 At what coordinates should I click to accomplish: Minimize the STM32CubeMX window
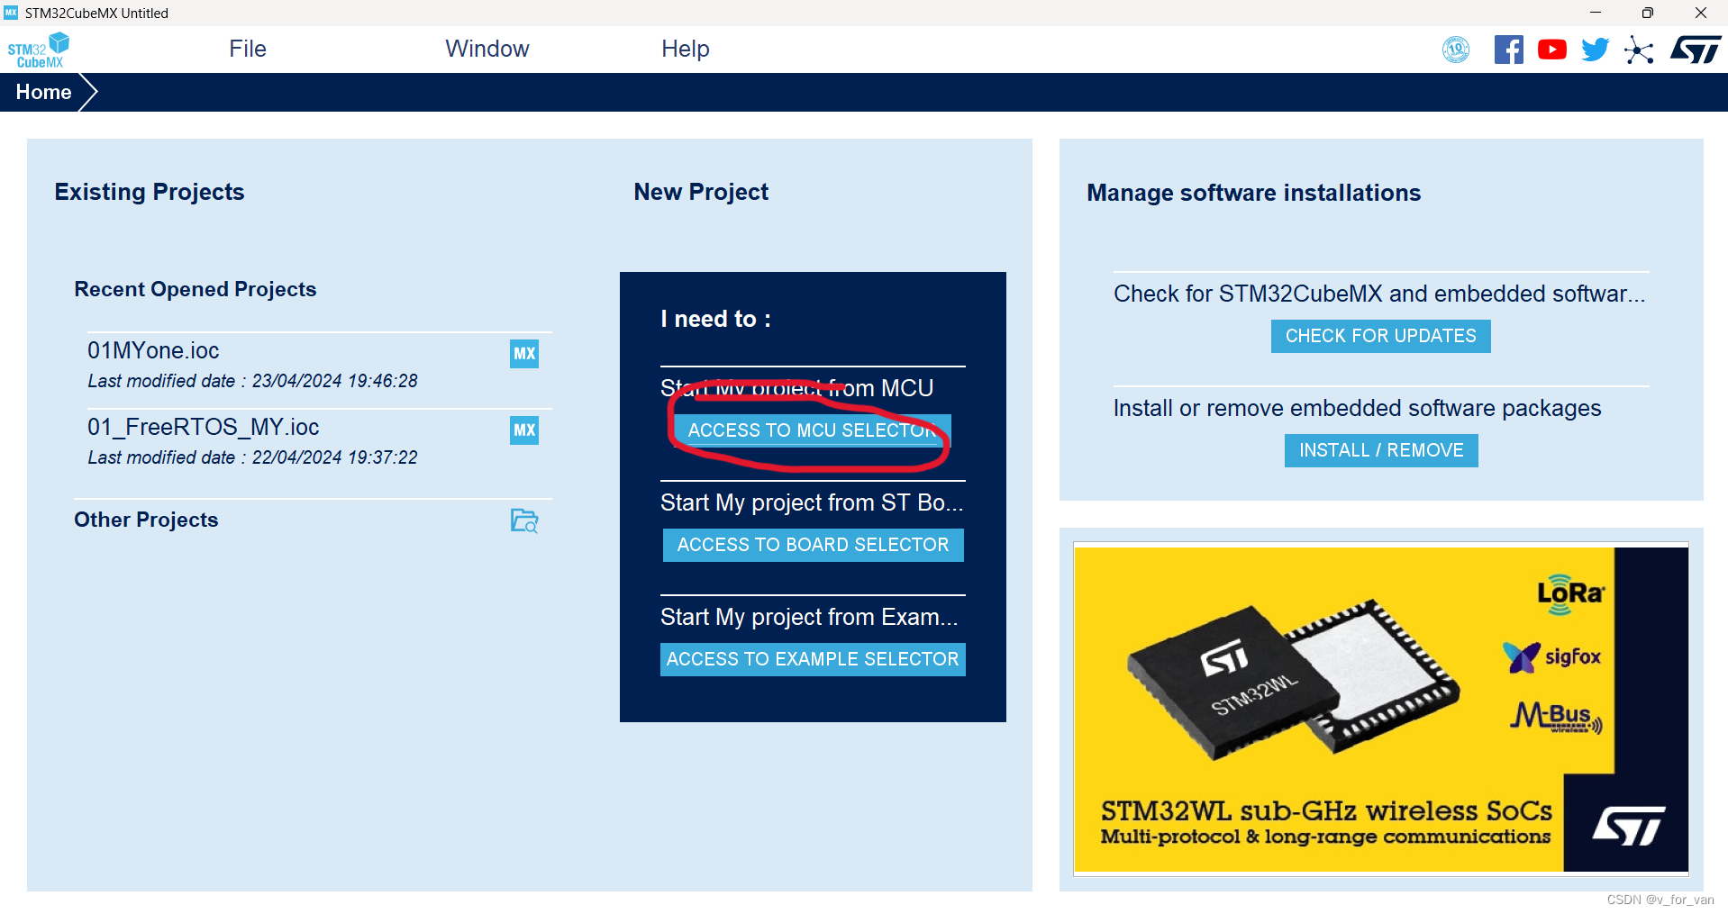[1595, 13]
